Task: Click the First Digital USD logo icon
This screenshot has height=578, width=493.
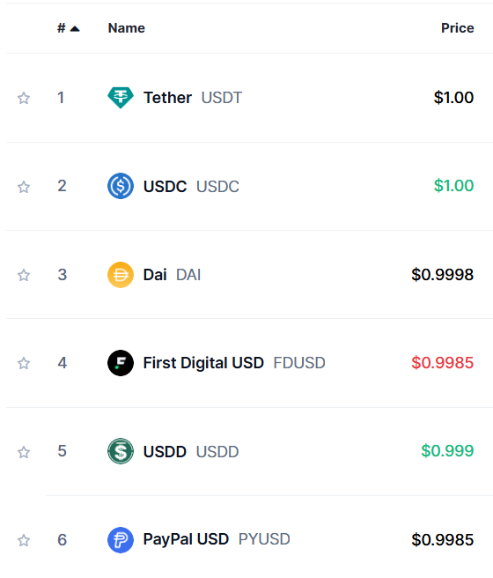Action: (x=121, y=363)
